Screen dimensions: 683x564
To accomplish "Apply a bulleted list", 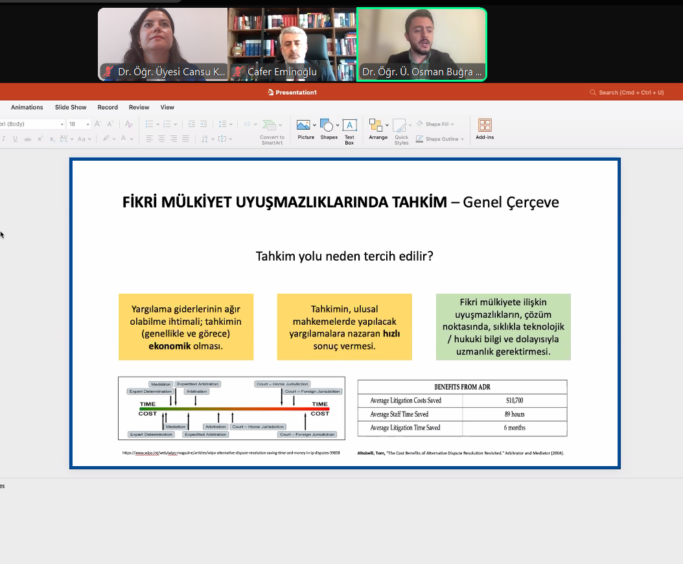I will pos(150,124).
